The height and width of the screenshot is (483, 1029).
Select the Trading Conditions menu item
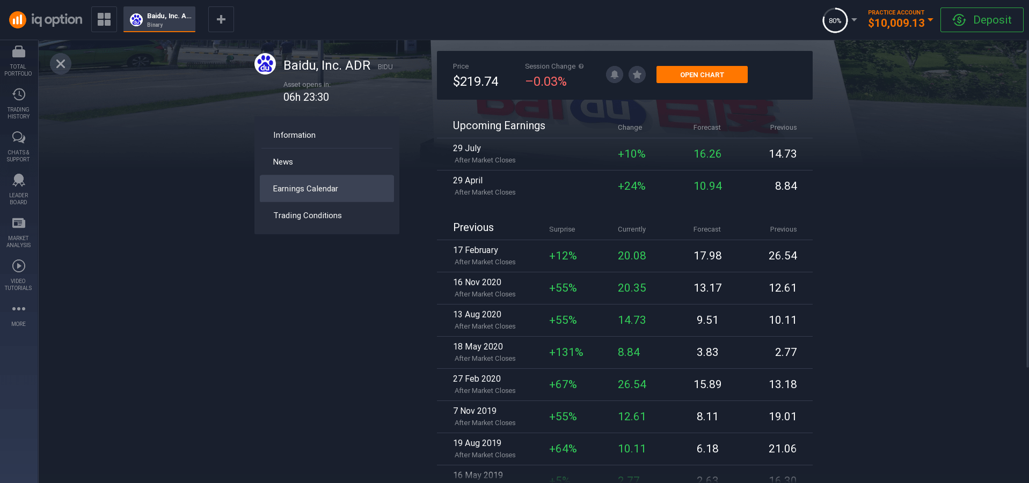tap(327, 216)
